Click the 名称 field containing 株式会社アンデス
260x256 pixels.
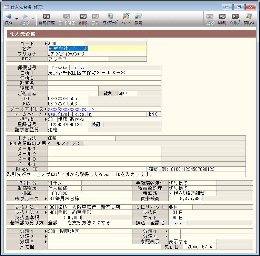coord(97,49)
